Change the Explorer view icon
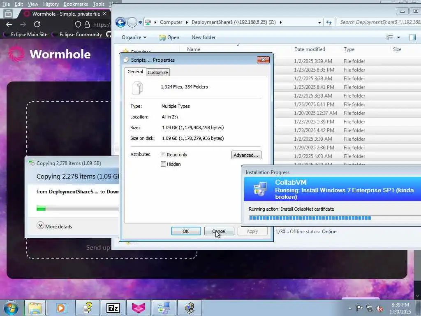 [x=389, y=37]
